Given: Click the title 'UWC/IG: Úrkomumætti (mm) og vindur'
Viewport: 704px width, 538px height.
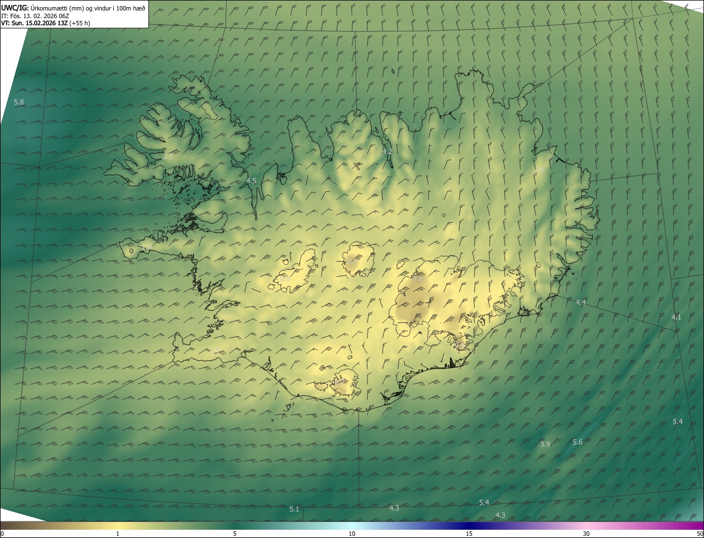Looking at the screenshot, I should [73, 8].
